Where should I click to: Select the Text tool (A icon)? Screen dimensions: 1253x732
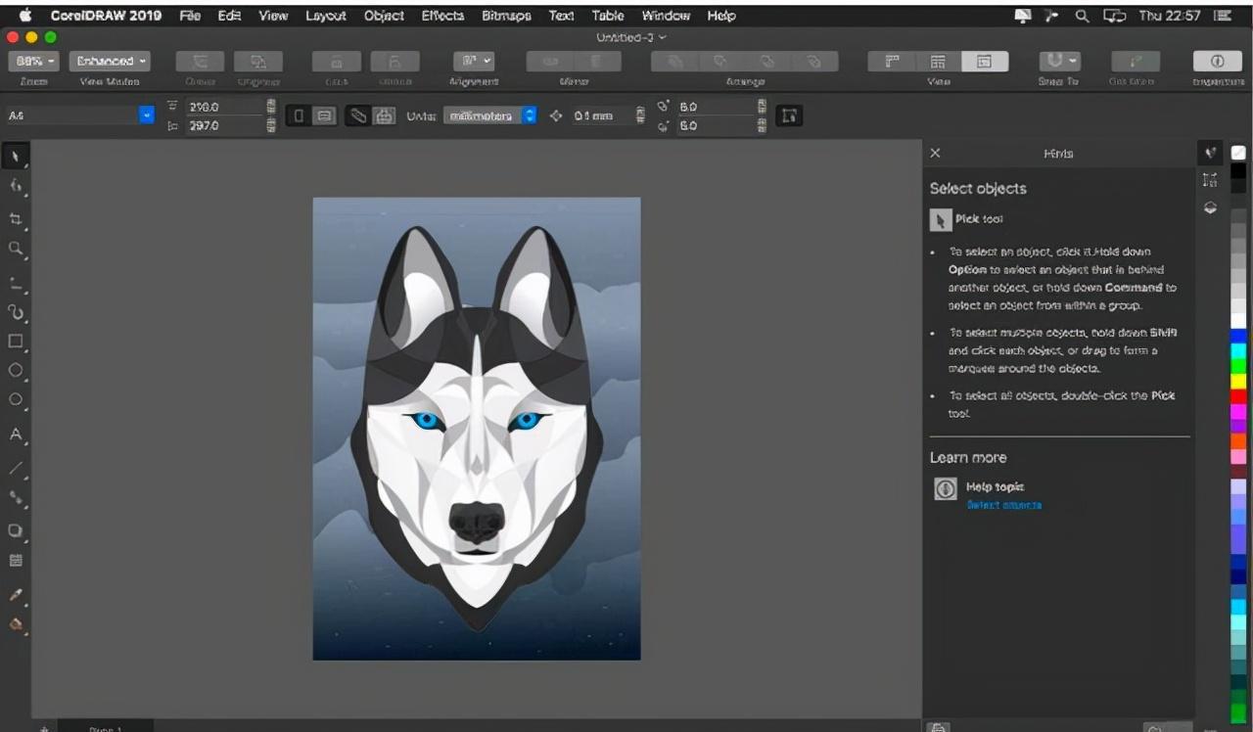[x=16, y=434]
